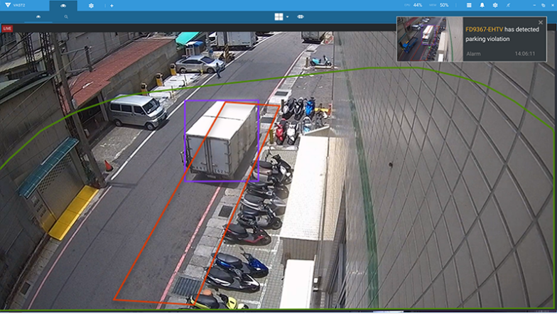Open the list menu icon
This screenshot has width=557, height=314.
(469, 5)
